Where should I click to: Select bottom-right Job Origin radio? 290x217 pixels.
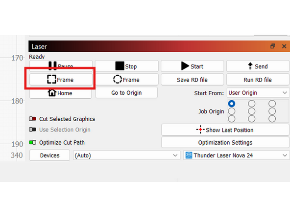coord(272,119)
